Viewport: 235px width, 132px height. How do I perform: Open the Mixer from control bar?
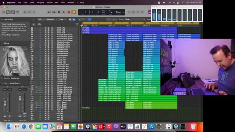29,12
